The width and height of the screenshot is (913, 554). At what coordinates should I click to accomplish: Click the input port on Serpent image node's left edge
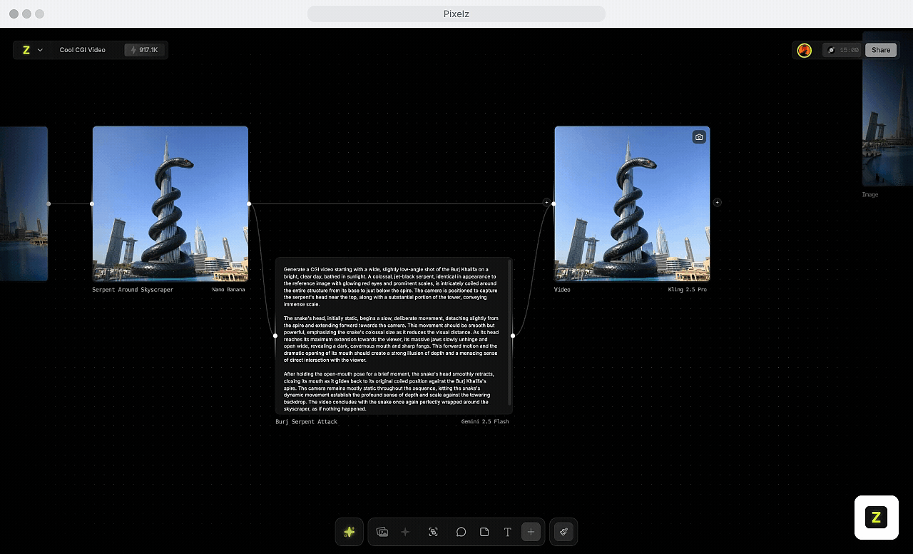click(92, 203)
